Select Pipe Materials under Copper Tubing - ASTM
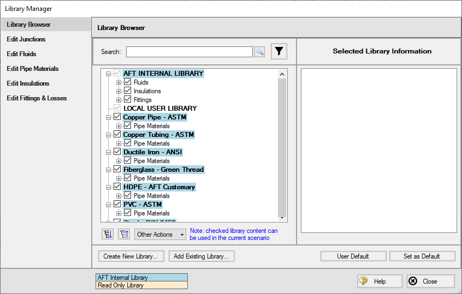 point(151,143)
